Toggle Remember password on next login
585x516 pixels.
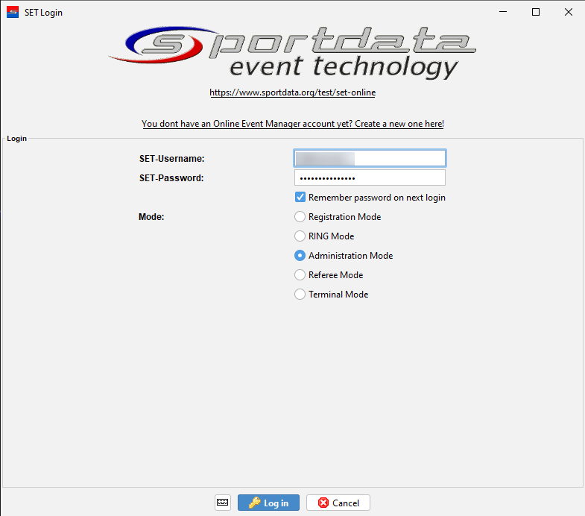300,198
